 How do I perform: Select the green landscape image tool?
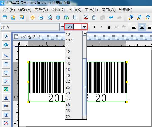click(6, 89)
